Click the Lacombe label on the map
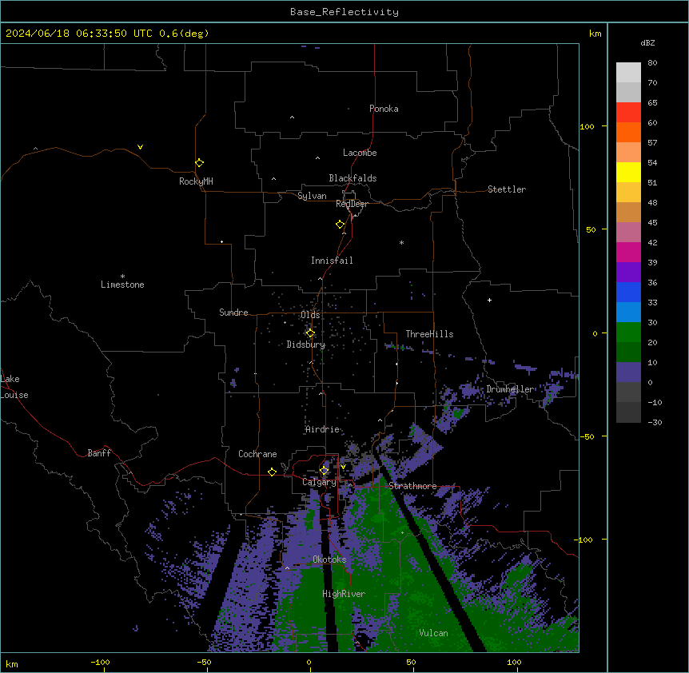This screenshot has height=673, width=689. (360, 153)
